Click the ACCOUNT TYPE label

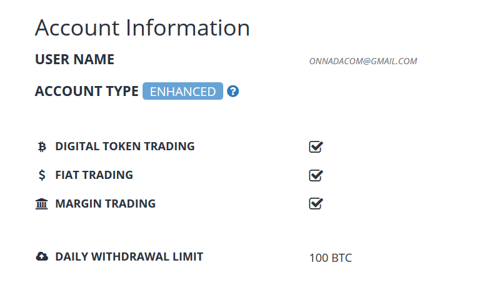[x=86, y=92]
